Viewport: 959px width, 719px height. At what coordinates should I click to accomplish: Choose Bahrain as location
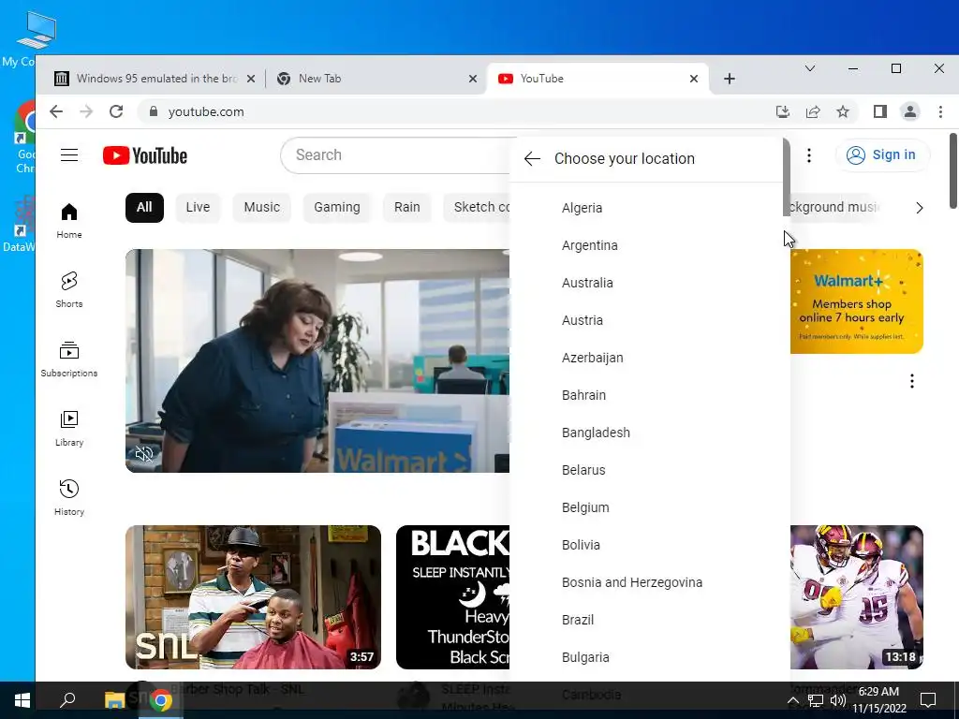click(646, 395)
